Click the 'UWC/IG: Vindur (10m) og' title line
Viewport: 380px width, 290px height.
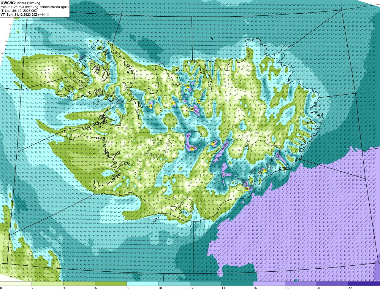pyautogui.click(x=20, y=3)
